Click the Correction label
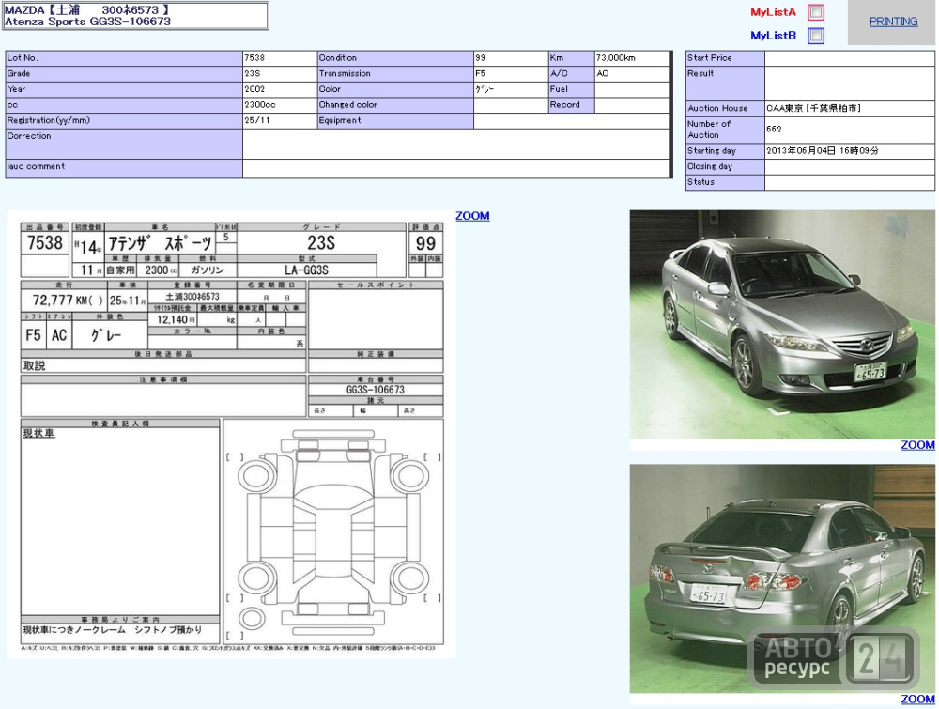 (29, 136)
